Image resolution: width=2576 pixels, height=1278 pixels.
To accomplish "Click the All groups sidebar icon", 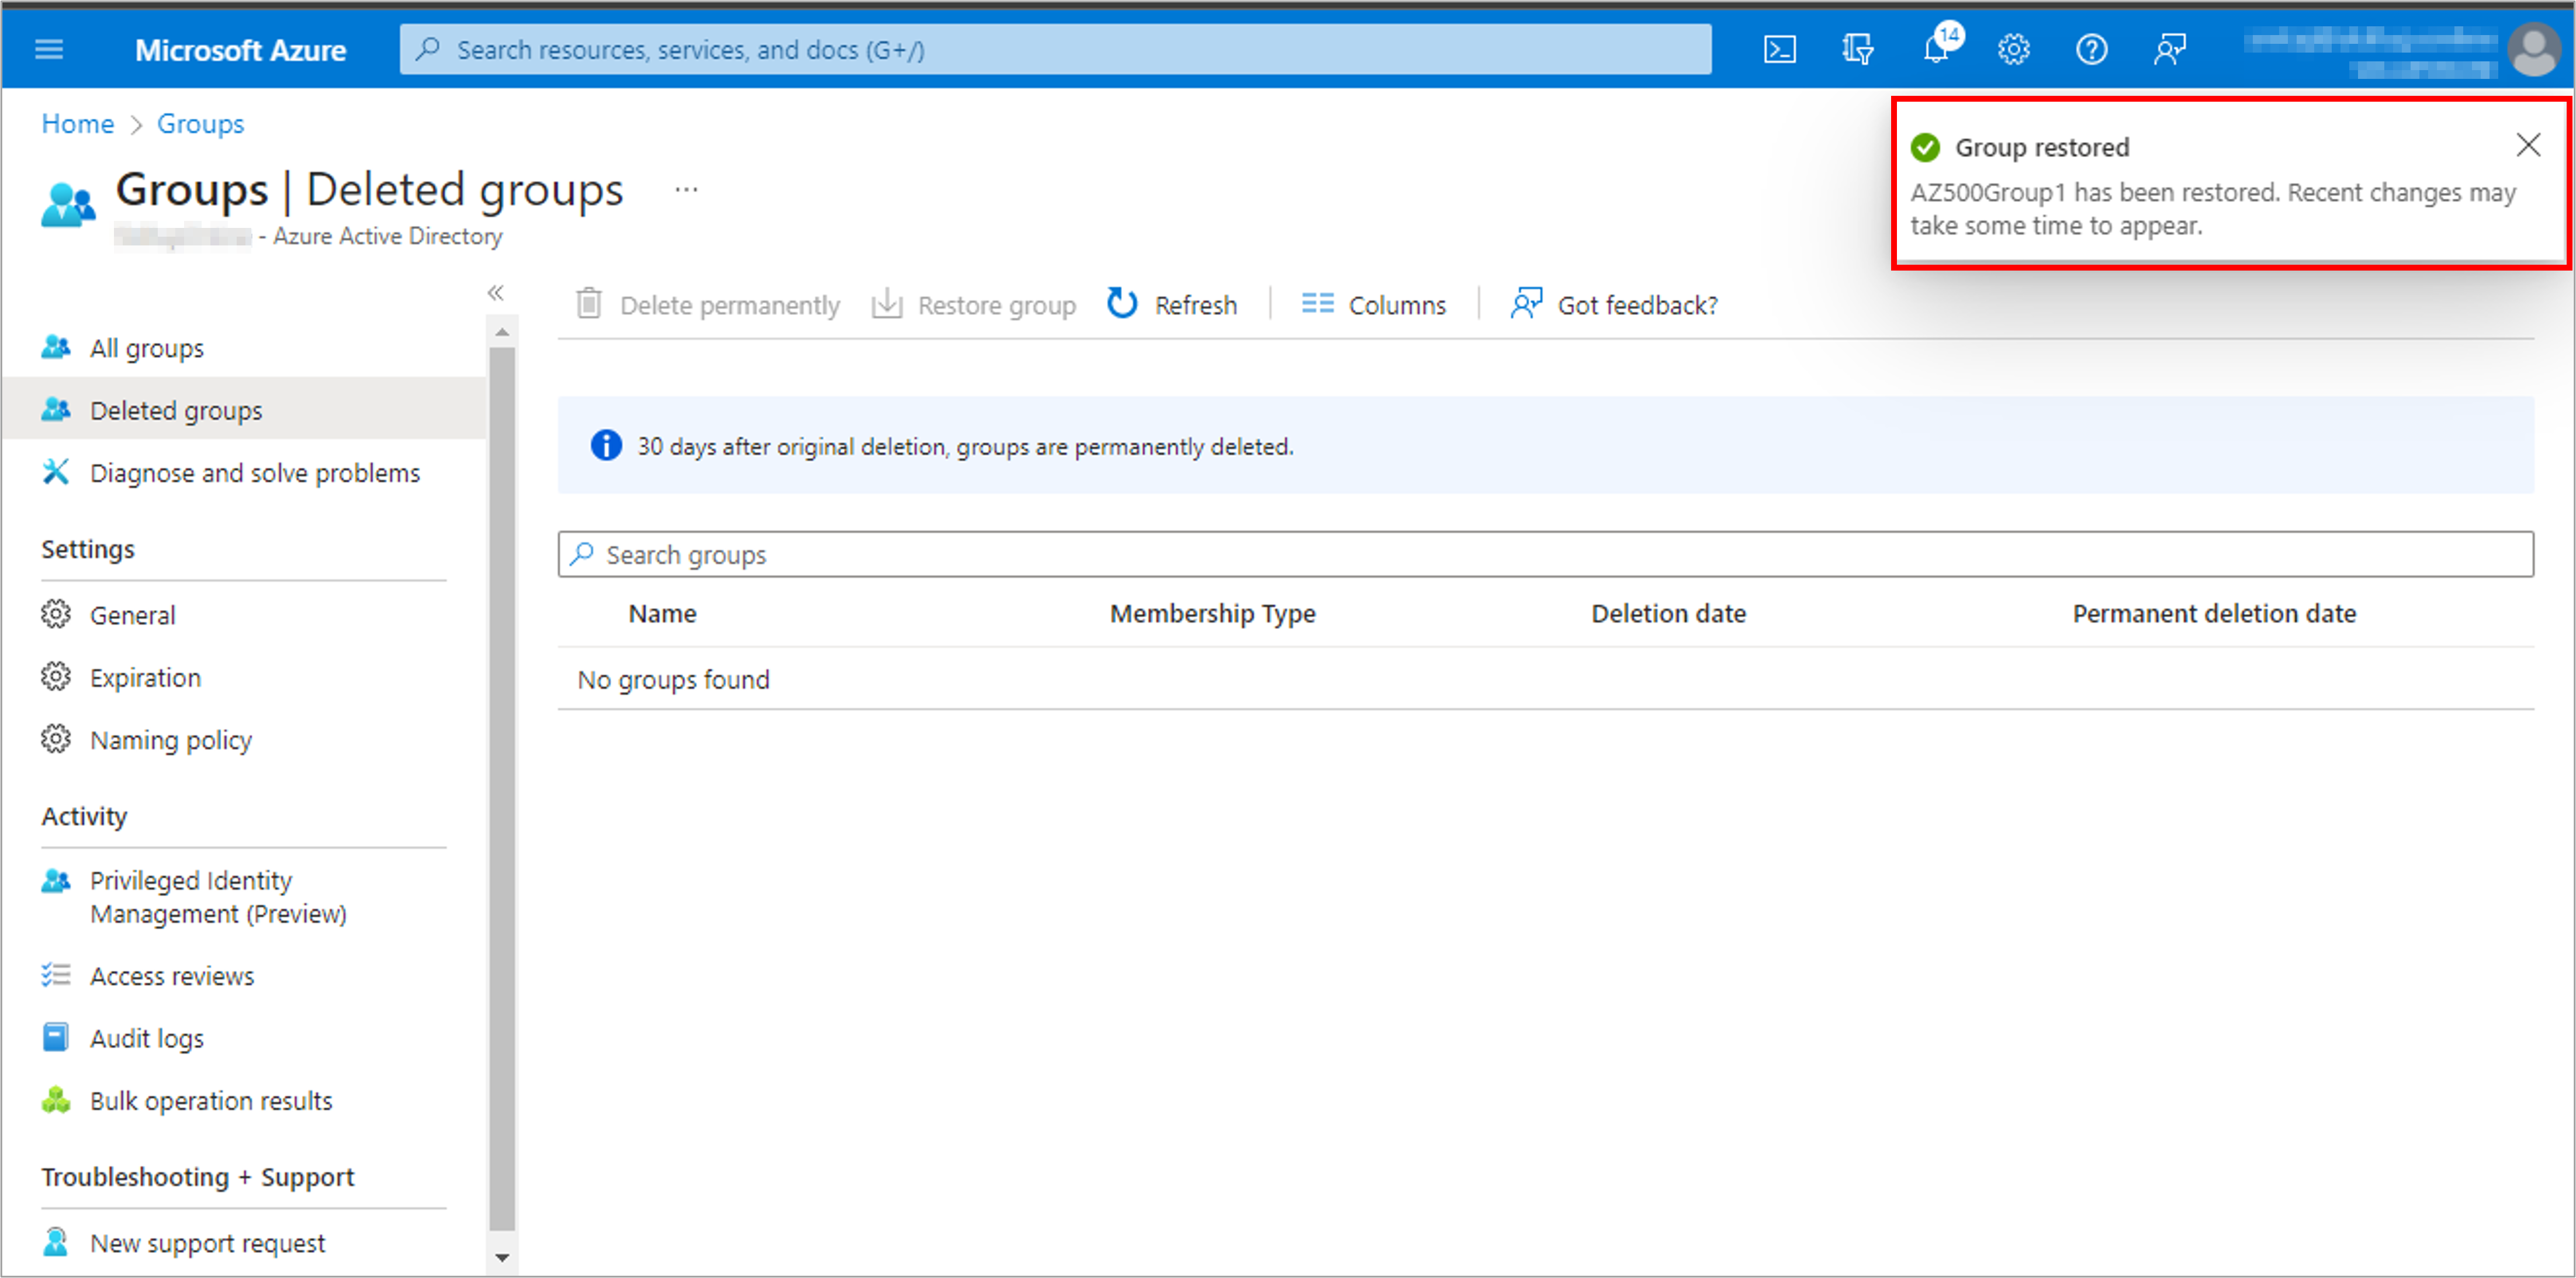I will [x=56, y=347].
